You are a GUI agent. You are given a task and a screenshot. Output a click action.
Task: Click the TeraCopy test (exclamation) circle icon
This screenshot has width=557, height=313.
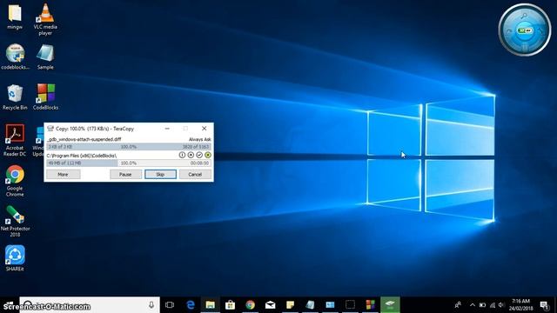(182, 155)
